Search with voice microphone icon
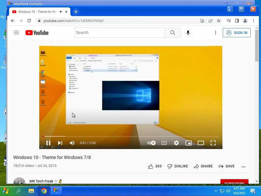 tap(188, 33)
